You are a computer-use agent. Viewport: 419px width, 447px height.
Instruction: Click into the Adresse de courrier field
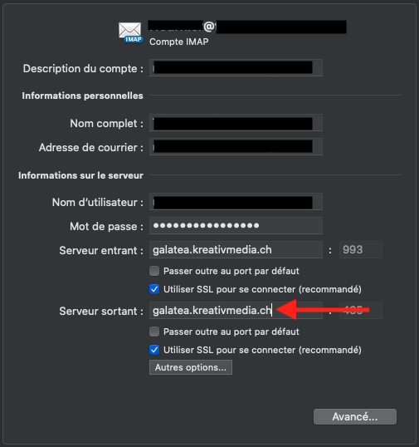pyautogui.click(x=236, y=147)
